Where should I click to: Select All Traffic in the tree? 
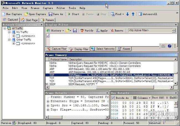click(x=17, y=28)
